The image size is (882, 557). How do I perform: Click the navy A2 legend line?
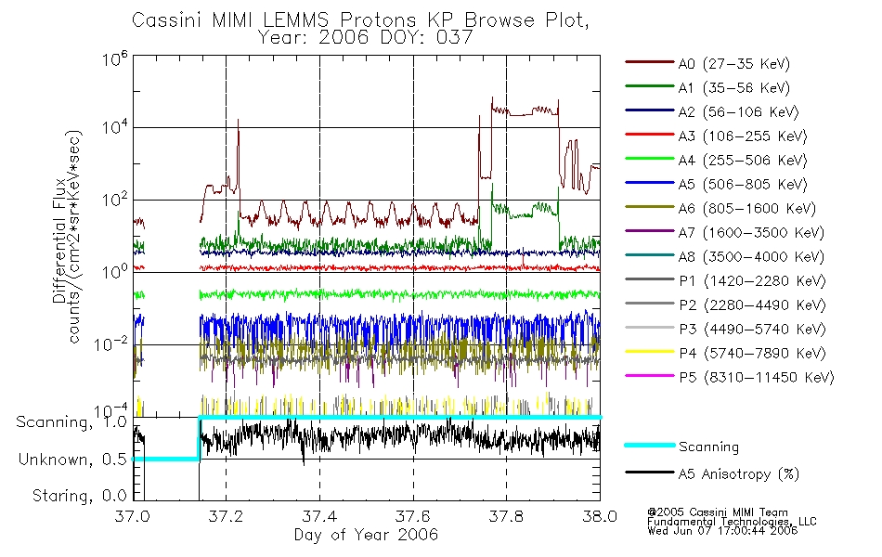[x=649, y=110]
